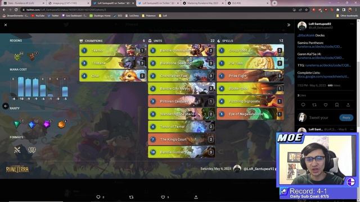The image size is (360, 202).
Task: Open the BalAtakk mention link
Action: click(x=306, y=35)
